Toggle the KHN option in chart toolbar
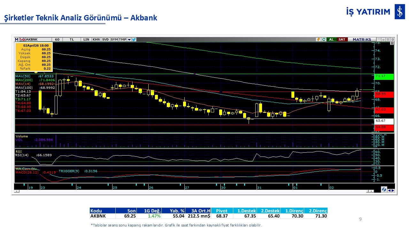Viewport: 409px width, 230px height. [x=96, y=40]
